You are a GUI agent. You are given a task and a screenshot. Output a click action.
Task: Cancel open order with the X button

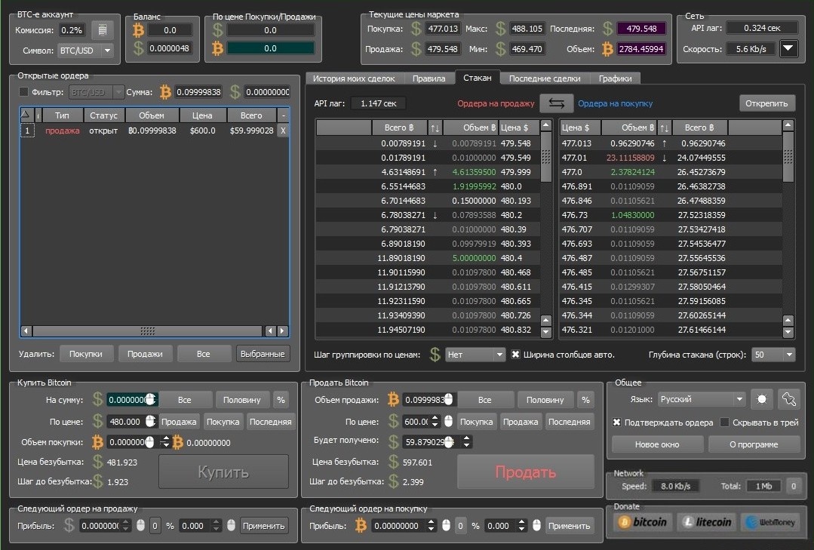[283, 131]
